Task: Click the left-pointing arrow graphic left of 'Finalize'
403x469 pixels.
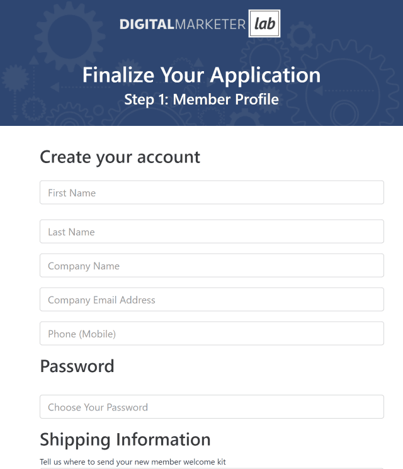Action: pyautogui.click(x=55, y=88)
